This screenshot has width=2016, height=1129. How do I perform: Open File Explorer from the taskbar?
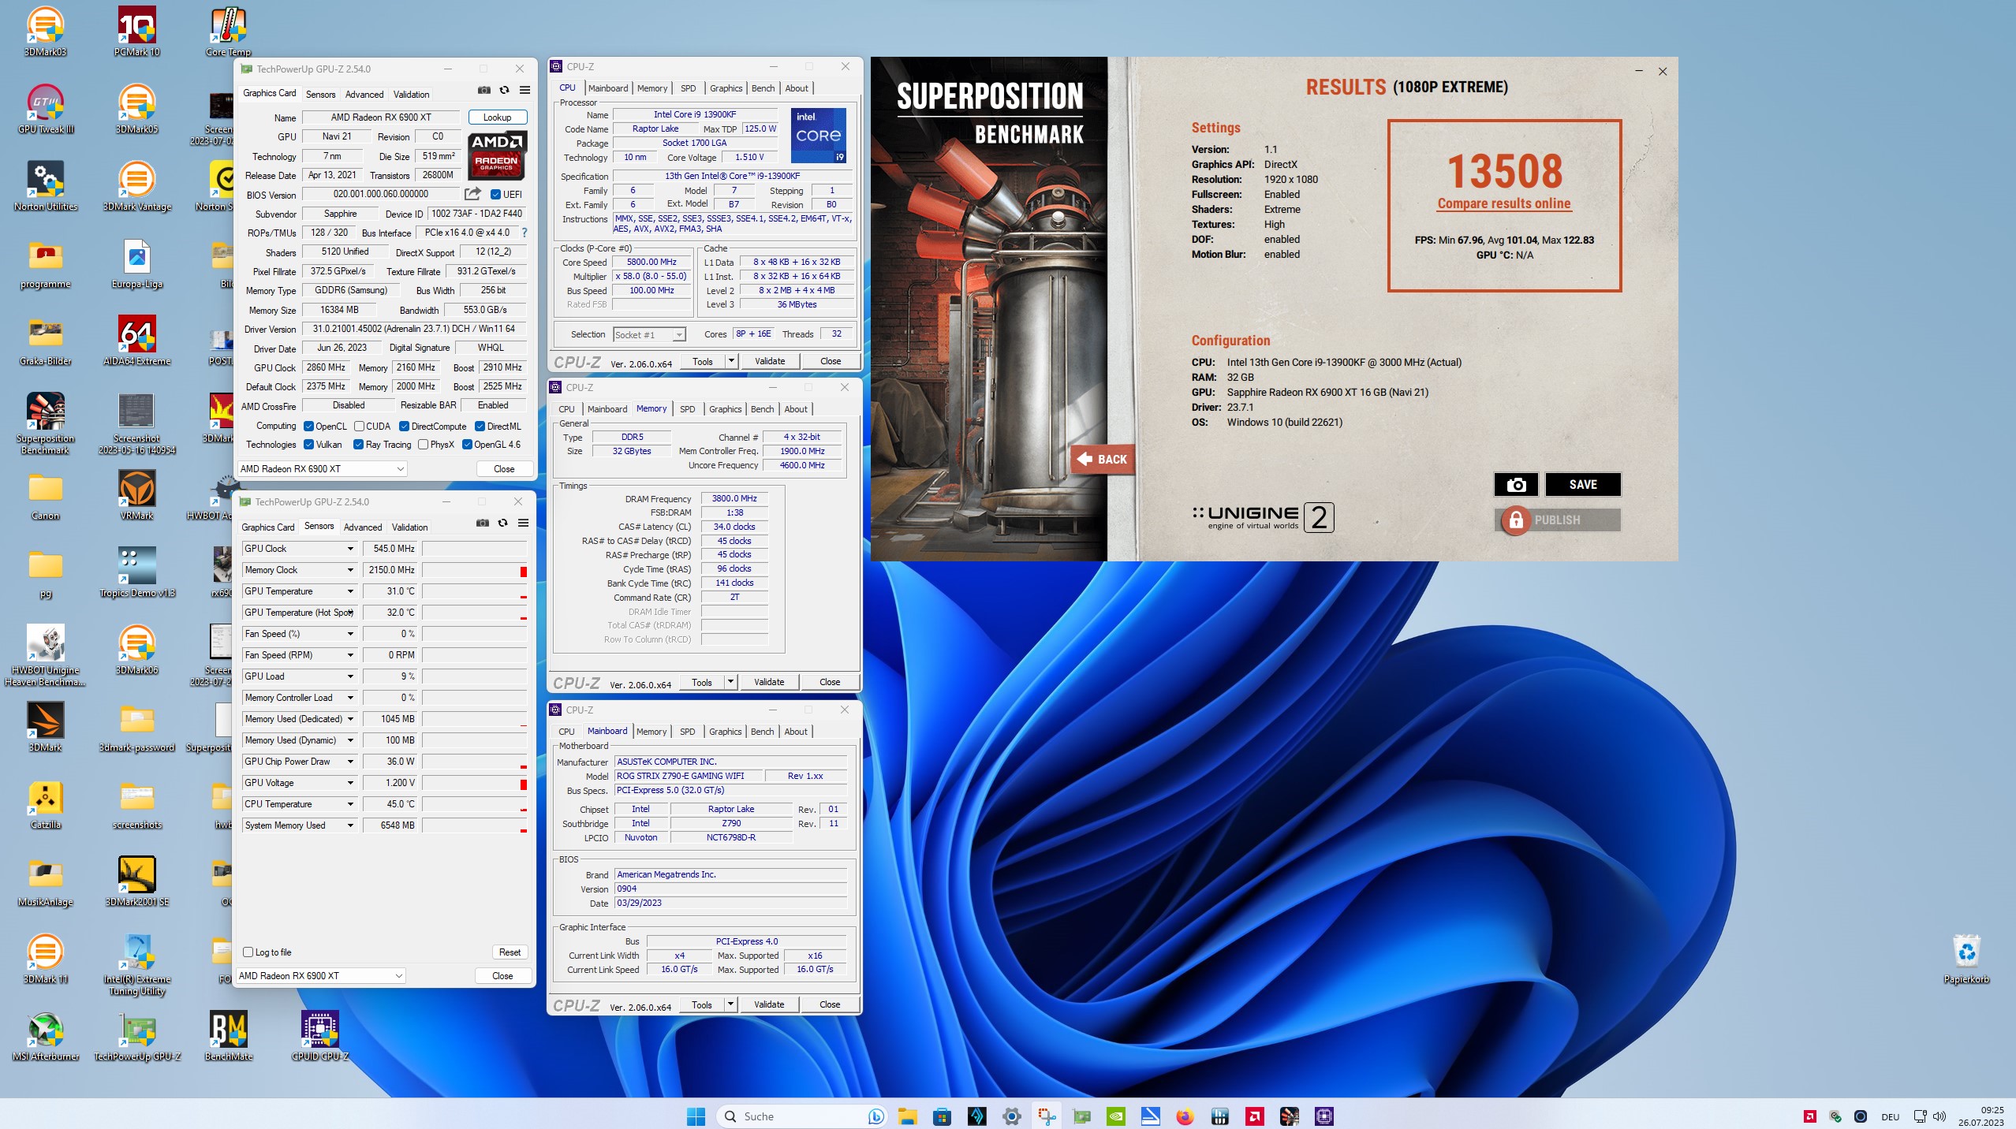(907, 1116)
